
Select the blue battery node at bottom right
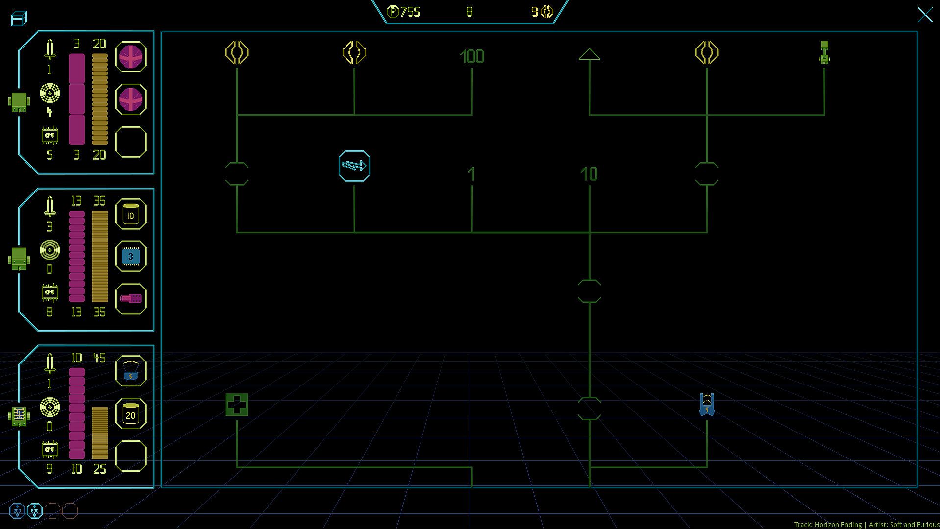pos(707,405)
